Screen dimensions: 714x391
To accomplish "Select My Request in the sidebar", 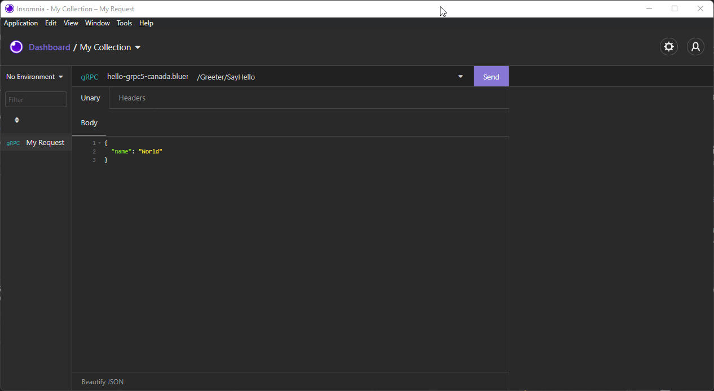I will coord(36,143).
